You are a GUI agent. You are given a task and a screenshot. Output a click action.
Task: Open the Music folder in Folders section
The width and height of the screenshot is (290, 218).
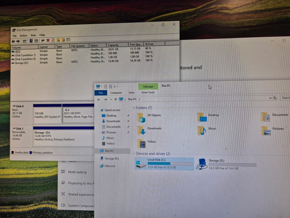pos(207,130)
